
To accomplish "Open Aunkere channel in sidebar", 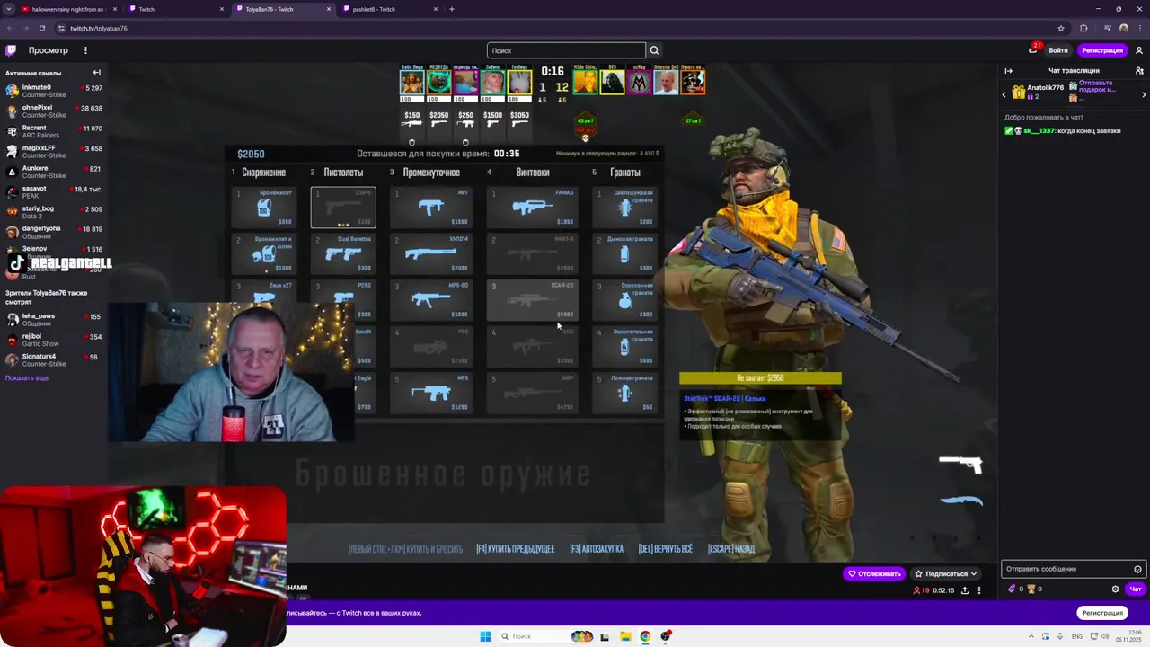I will (x=54, y=172).
